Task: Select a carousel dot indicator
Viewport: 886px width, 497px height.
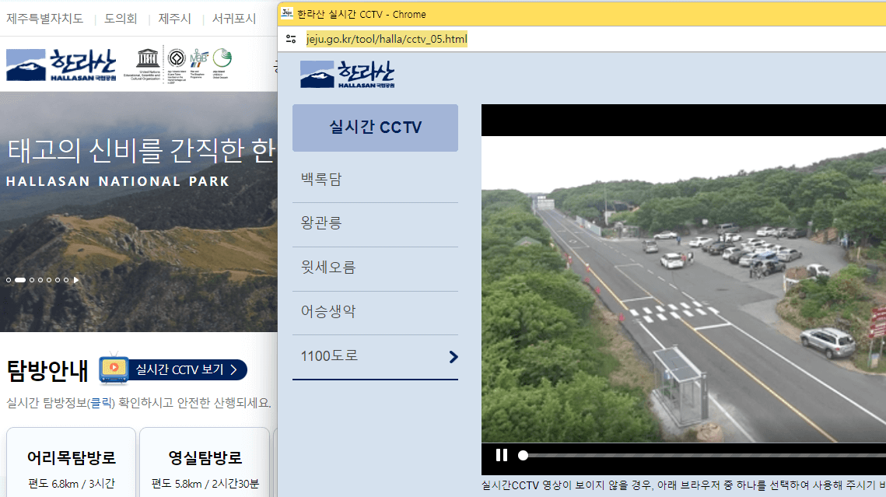Action: point(32,279)
